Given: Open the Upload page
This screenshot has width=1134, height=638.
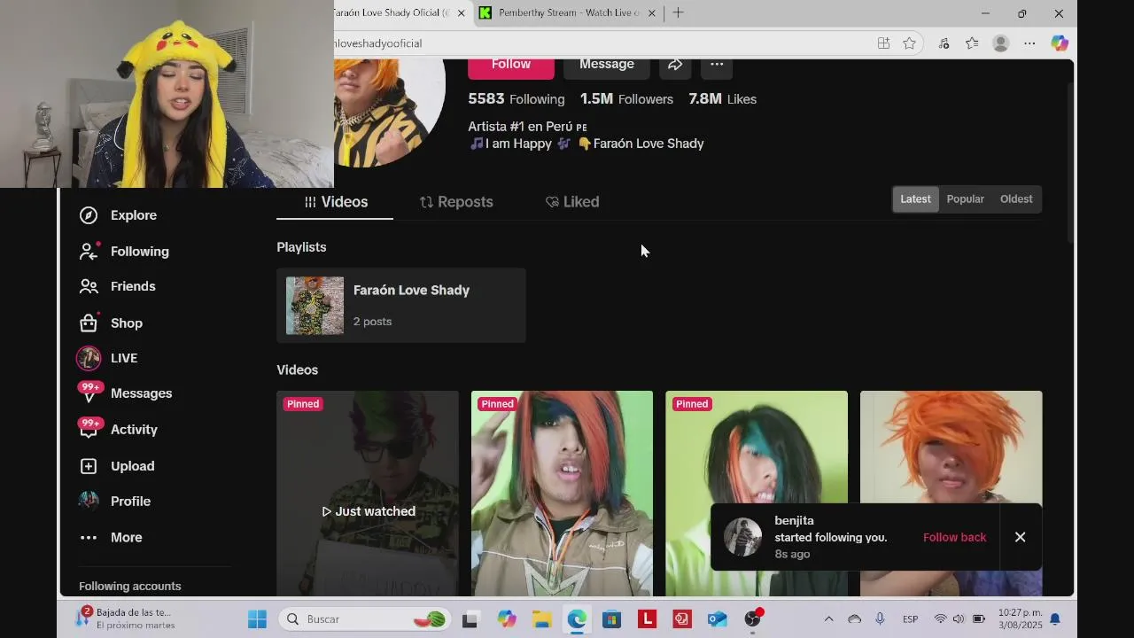Looking at the screenshot, I should [117, 466].
